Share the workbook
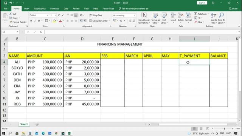This screenshot has width=242, height=136. 233,9
